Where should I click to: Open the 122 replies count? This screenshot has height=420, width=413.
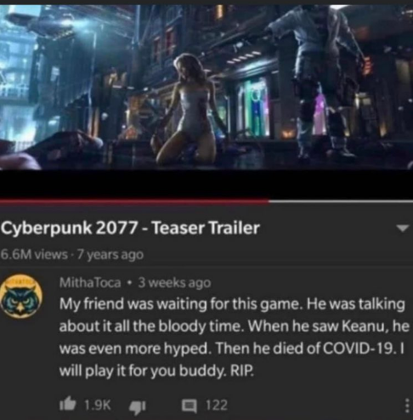(217, 406)
